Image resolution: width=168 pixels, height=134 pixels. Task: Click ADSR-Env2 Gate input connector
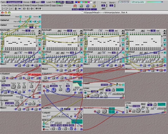(44, 124)
